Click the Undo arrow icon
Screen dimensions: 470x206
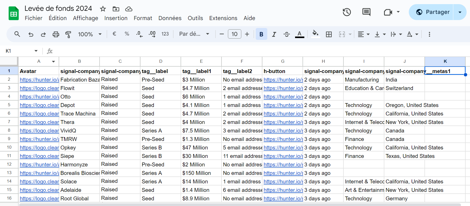tap(31, 34)
